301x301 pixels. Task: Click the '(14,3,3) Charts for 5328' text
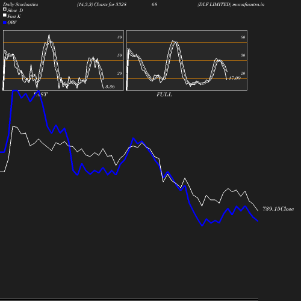[x=102, y=4]
